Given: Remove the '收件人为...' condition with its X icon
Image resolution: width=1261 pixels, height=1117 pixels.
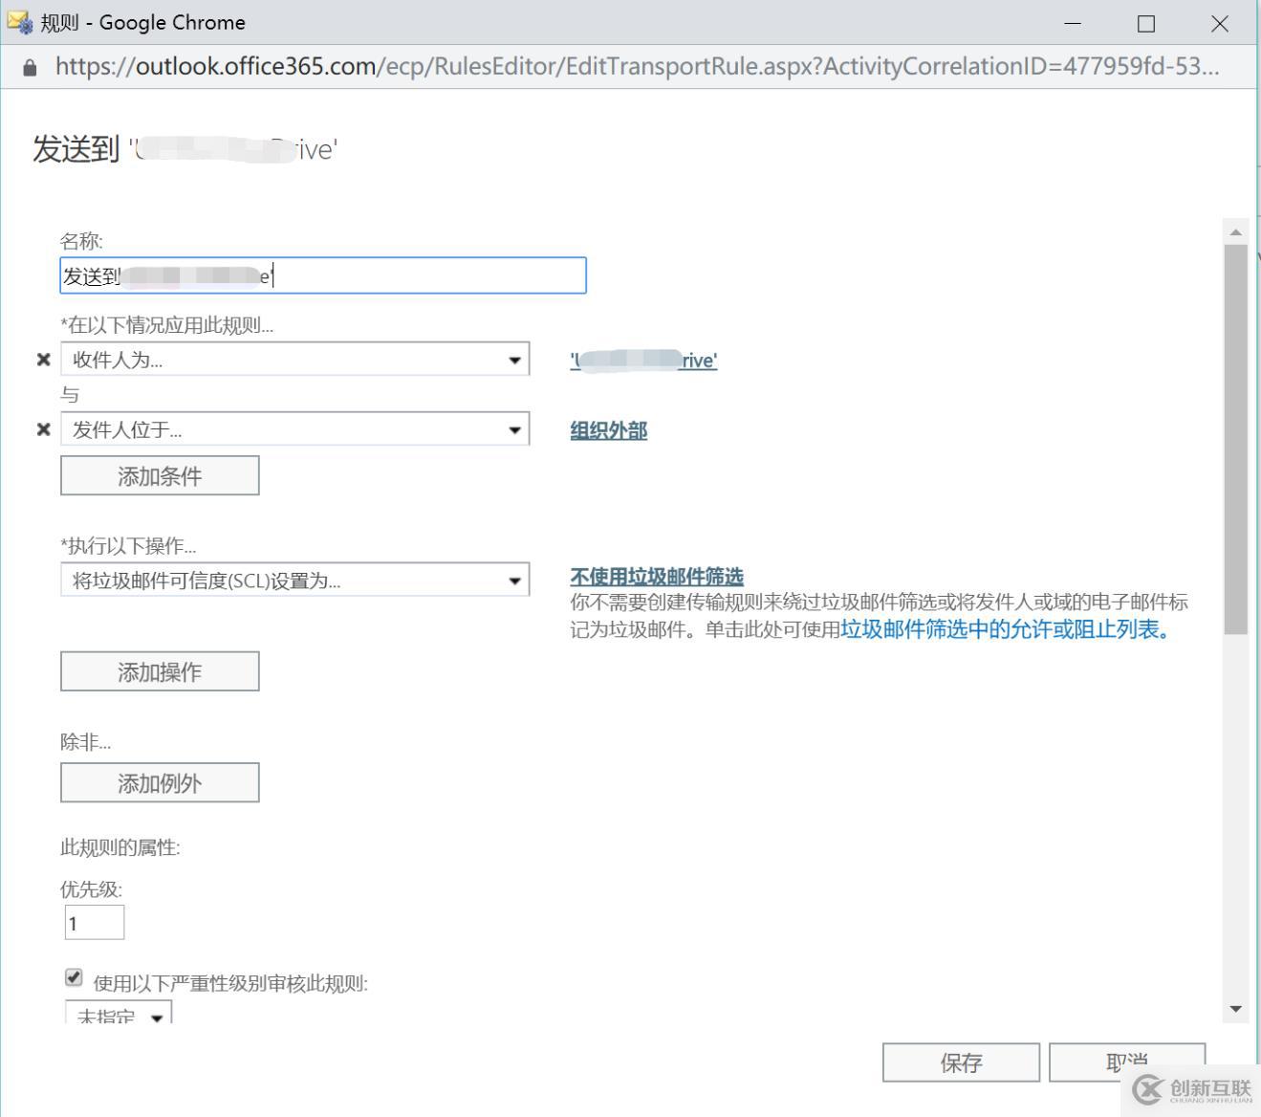Looking at the screenshot, I should (x=43, y=360).
